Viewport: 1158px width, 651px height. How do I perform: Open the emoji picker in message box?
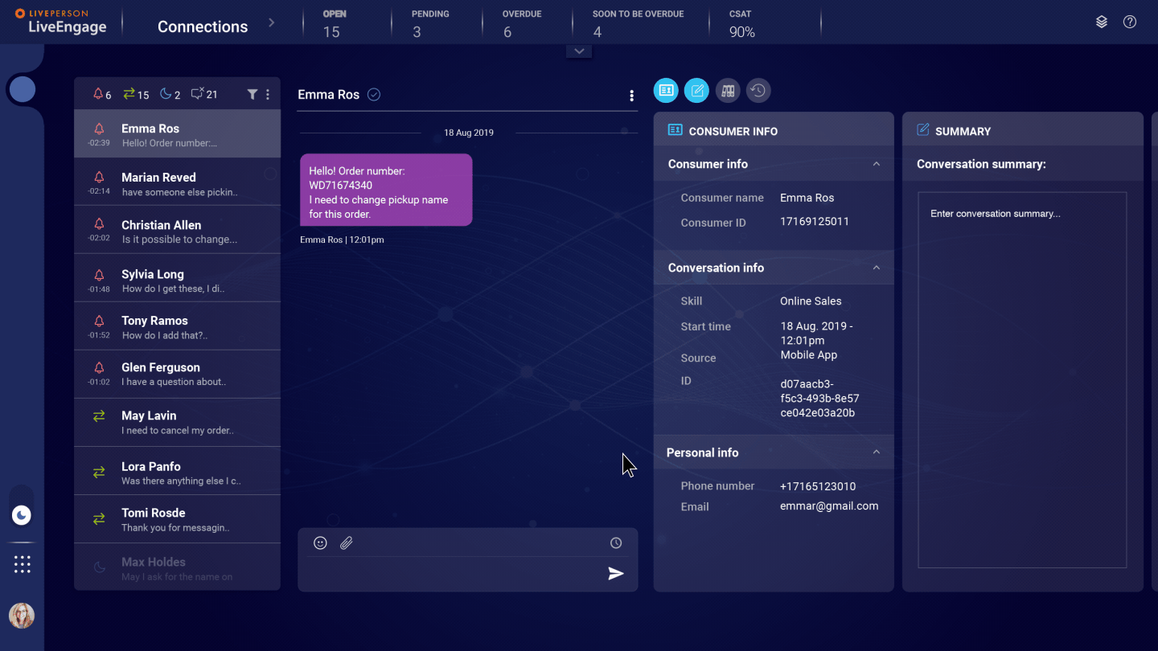pyautogui.click(x=320, y=542)
